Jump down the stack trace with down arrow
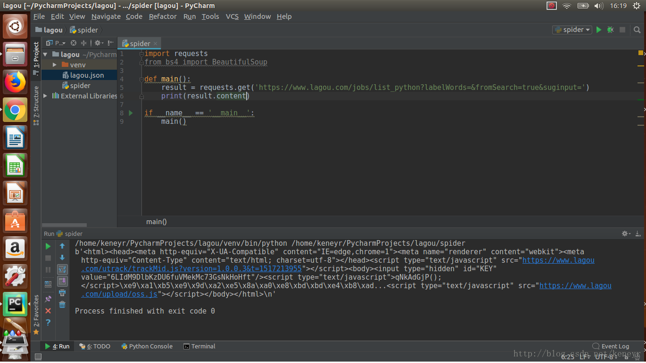The image size is (646, 363). click(x=62, y=258)
